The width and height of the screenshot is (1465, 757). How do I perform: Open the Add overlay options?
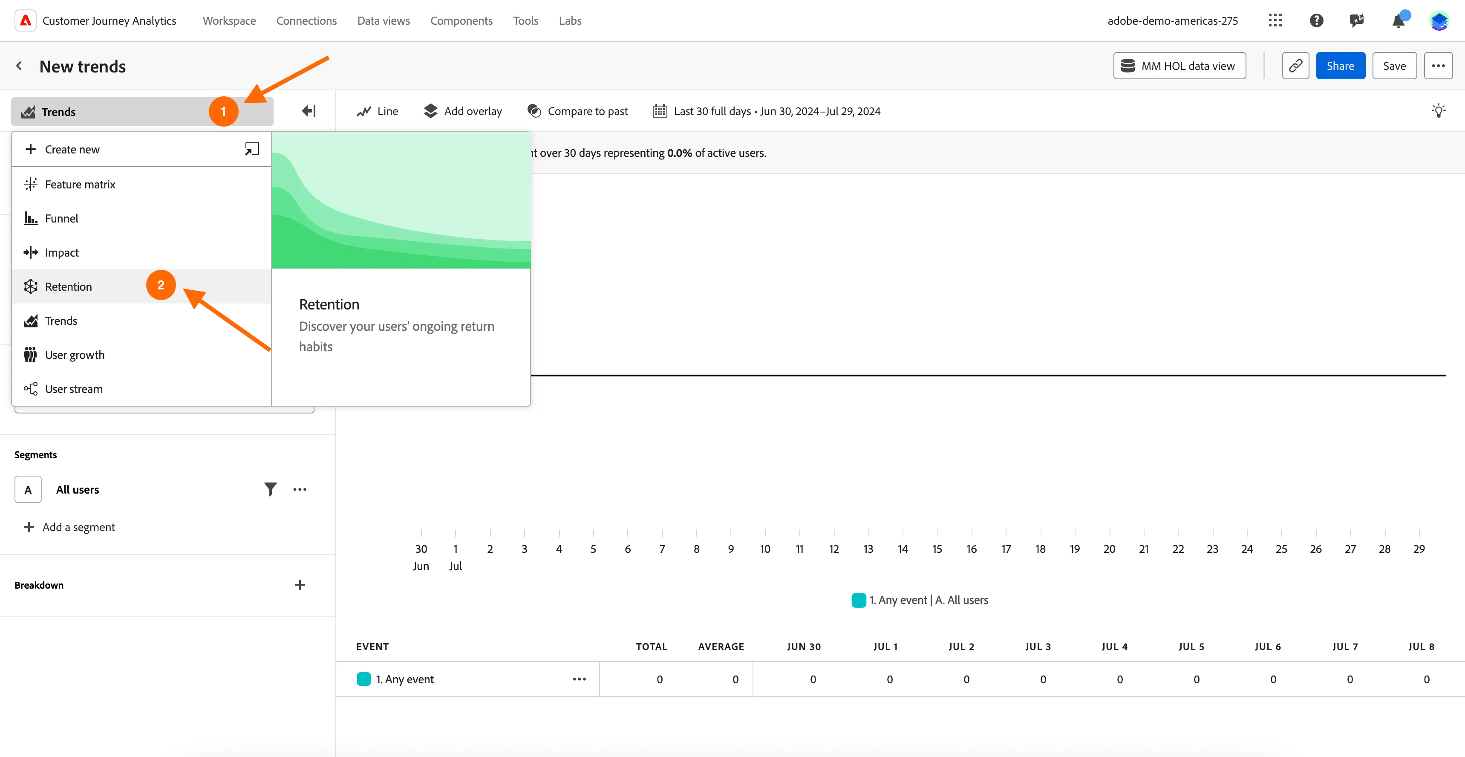[463, 111]
